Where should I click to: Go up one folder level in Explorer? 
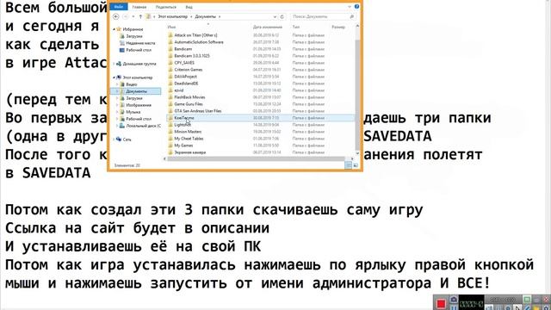[x=140, y=16]
